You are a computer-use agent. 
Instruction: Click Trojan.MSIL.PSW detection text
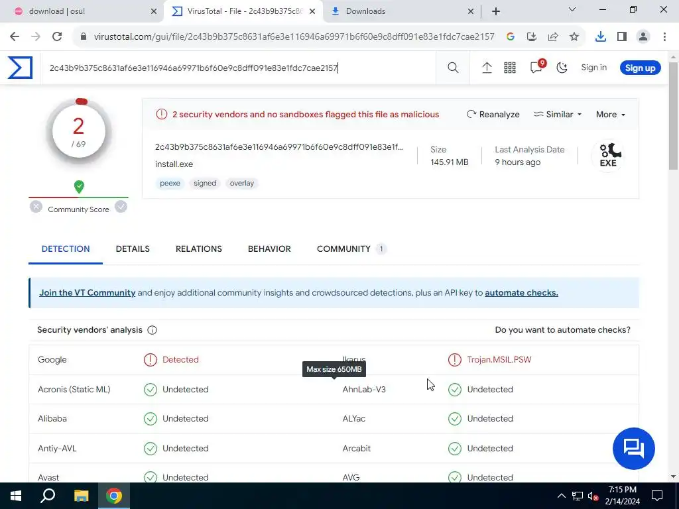click(x=499, y=360)
